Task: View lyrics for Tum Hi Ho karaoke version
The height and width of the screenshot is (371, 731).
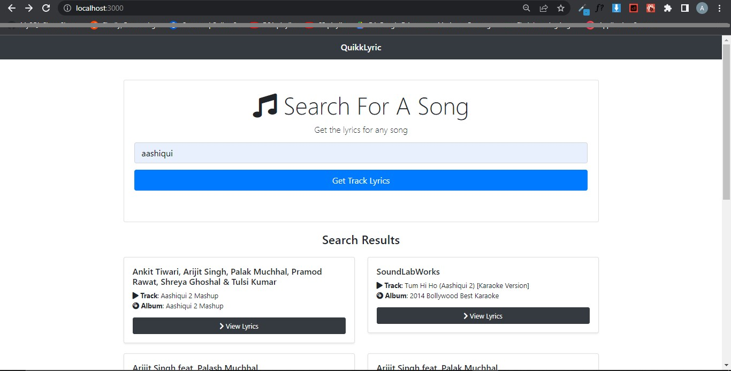Action: (x=483, y=315)
